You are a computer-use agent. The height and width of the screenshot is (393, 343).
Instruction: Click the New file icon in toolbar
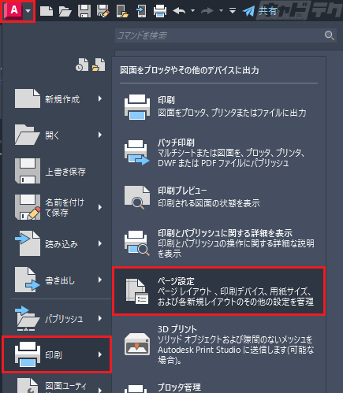coord(47,11)
